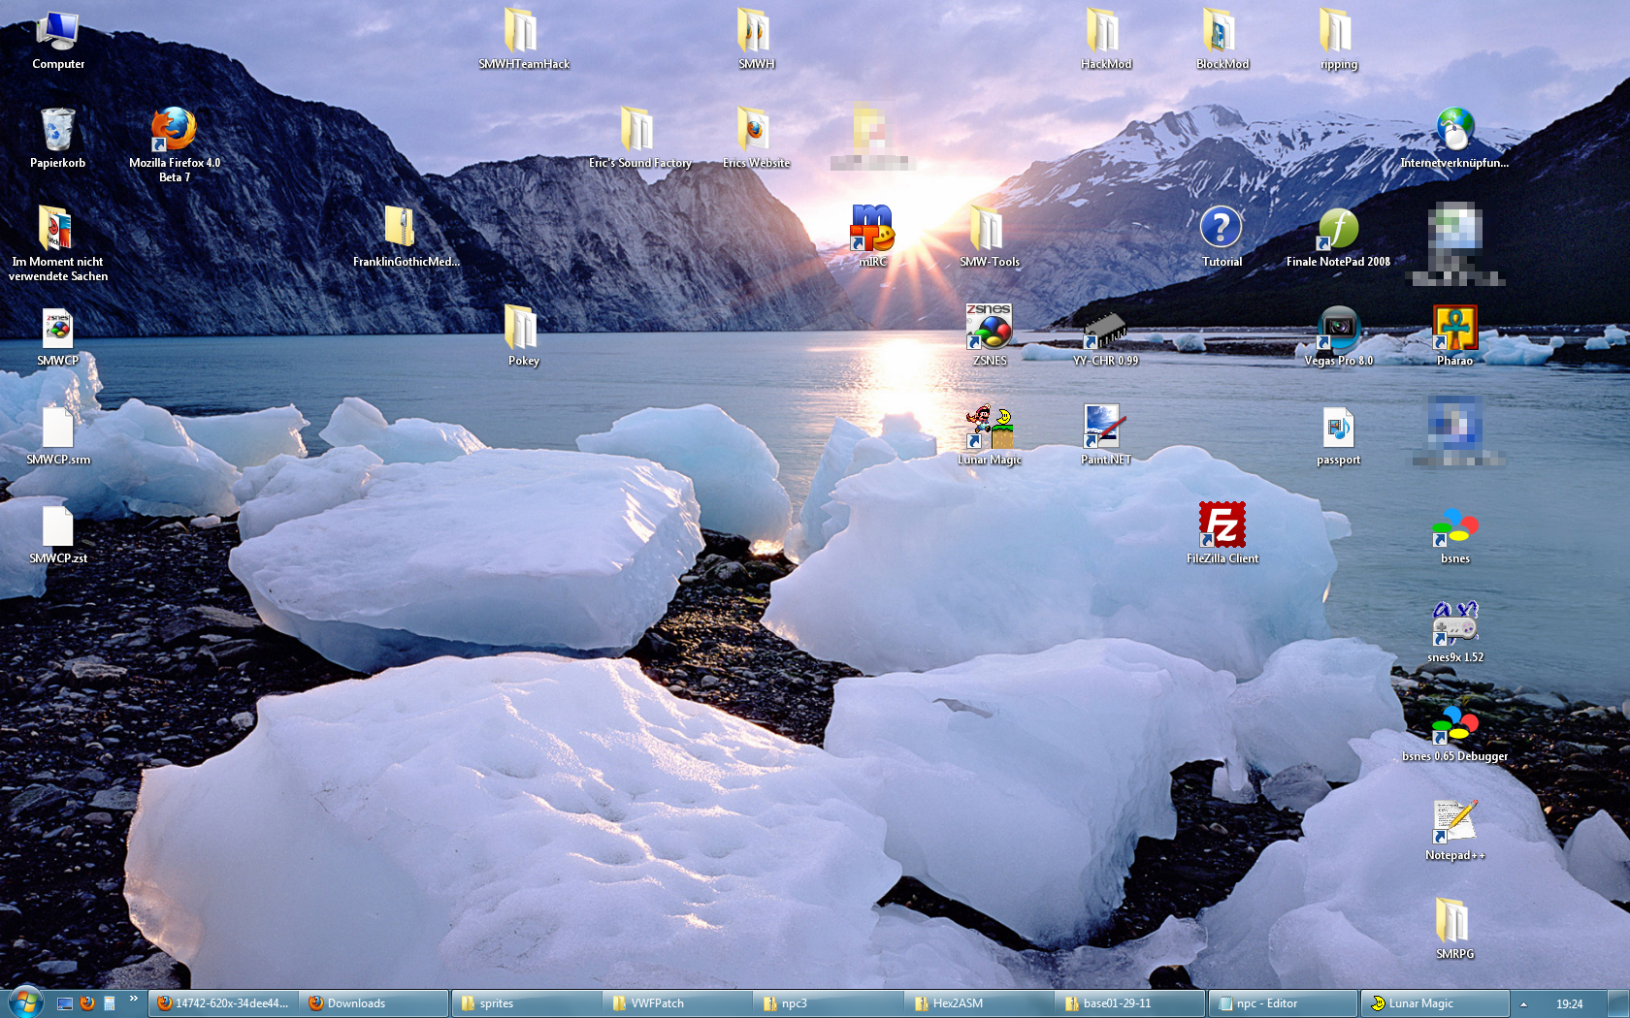This screenshot has height=1018, width=1630.
Task: Select the passport media file
Action: pos(1338,435)
